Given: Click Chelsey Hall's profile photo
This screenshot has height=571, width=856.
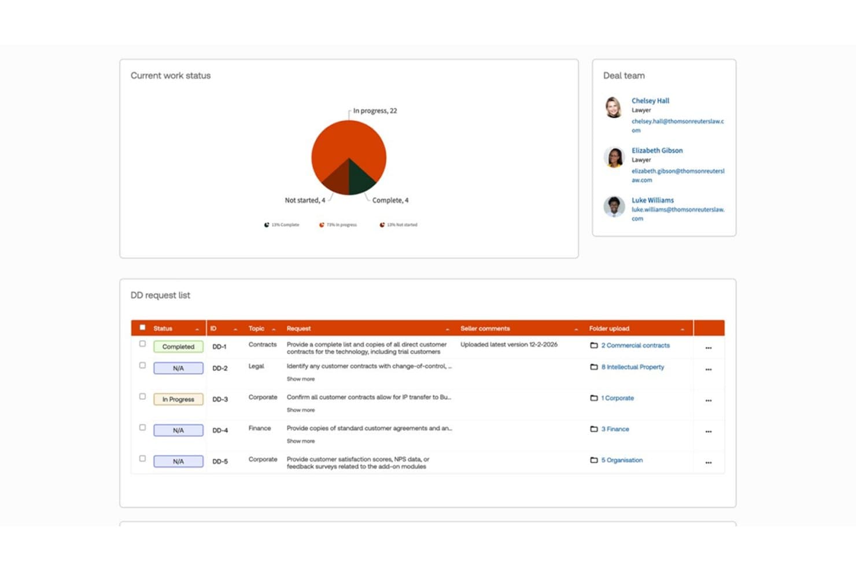Looking at the screenshot, I should (614, 107).
